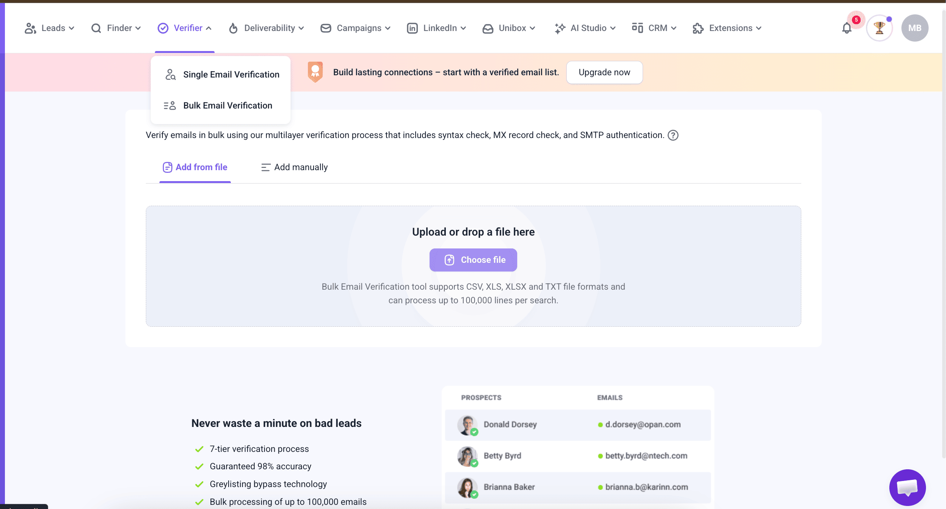
Task: Open the MB profile avatar menu
Action: click(x=915, y=28)
